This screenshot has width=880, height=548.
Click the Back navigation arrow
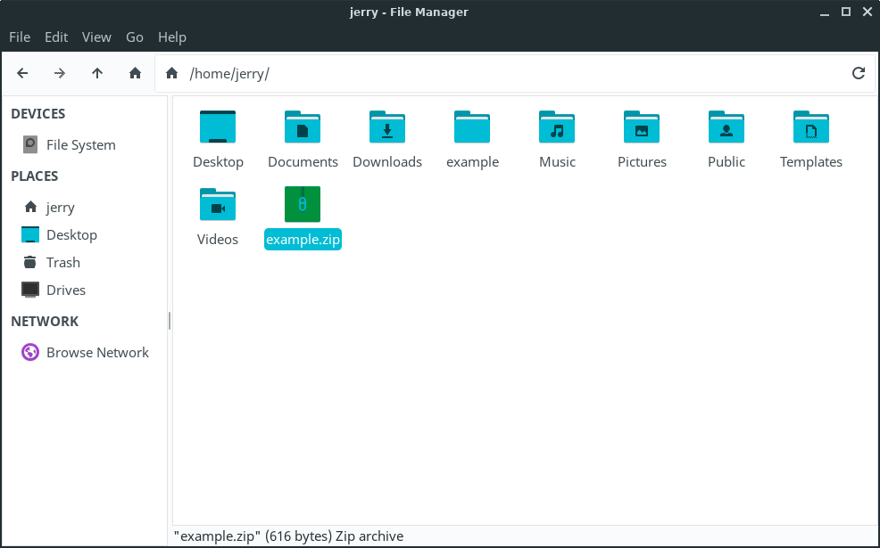22,73
